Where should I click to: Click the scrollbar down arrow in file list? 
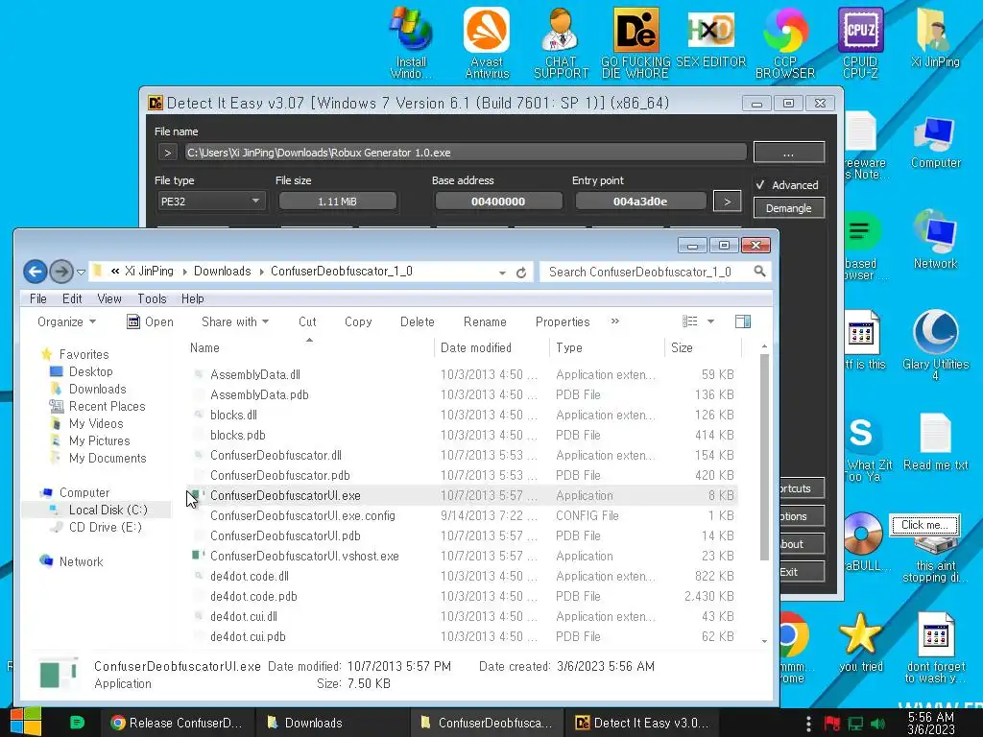764,640
